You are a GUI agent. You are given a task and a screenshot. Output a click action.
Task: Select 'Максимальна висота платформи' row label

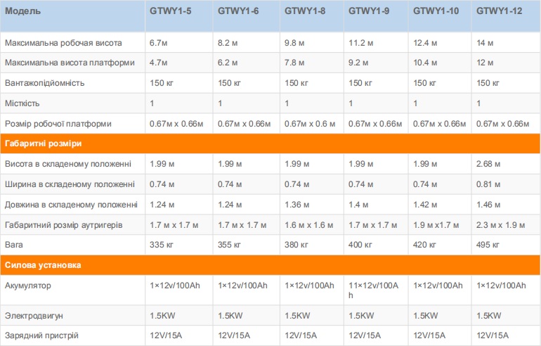pos(70,63)
